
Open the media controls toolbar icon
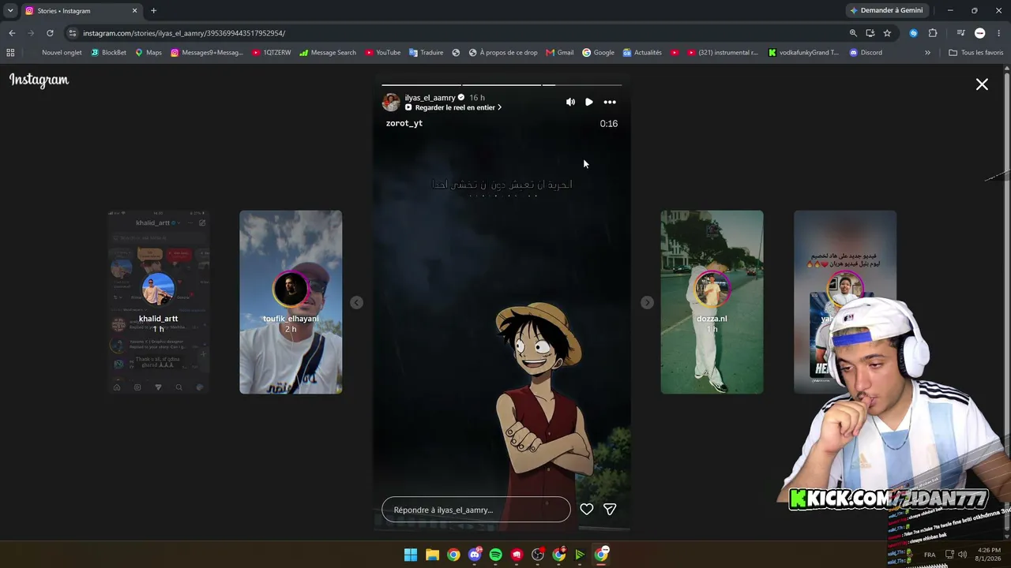click(960, 33)
